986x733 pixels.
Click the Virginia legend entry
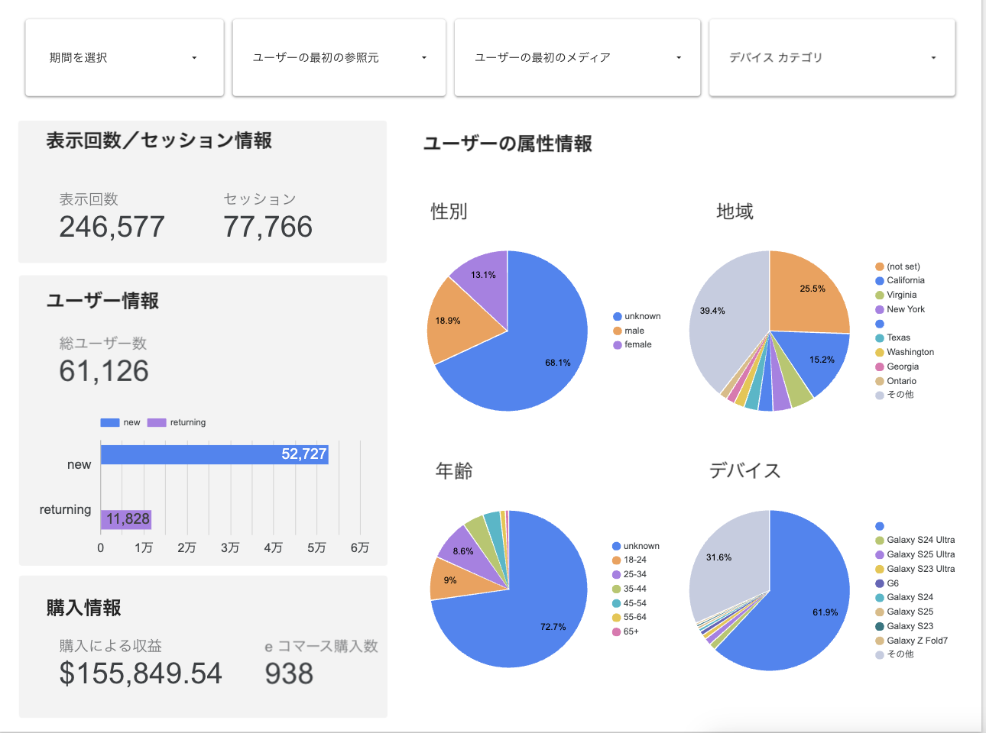pyautogui.click(x=896, y=295)
